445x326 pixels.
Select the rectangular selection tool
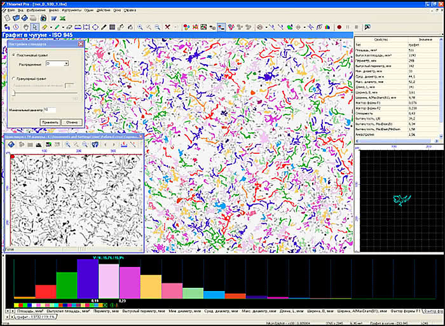pos(86,27)
